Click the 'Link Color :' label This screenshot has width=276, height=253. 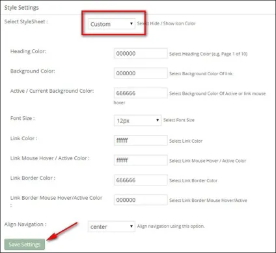click(24, 138)
